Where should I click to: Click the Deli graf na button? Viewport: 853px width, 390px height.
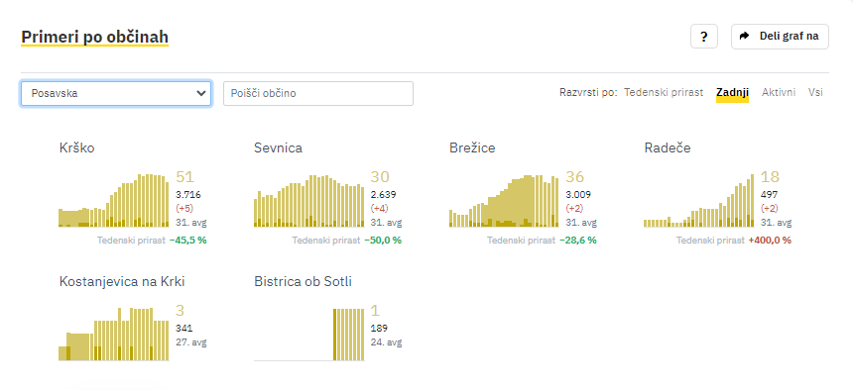pyautogui.click(x=780, y=37)
